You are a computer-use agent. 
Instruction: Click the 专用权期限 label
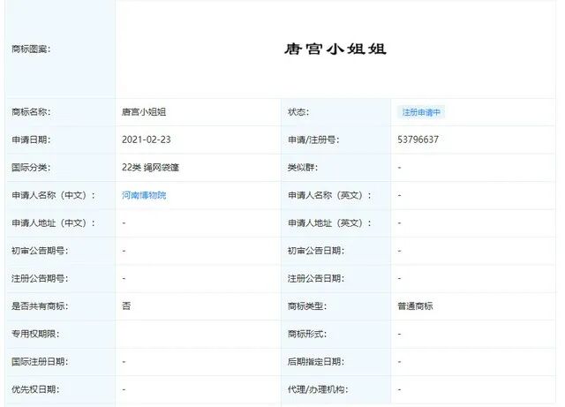tap(35, 334)
